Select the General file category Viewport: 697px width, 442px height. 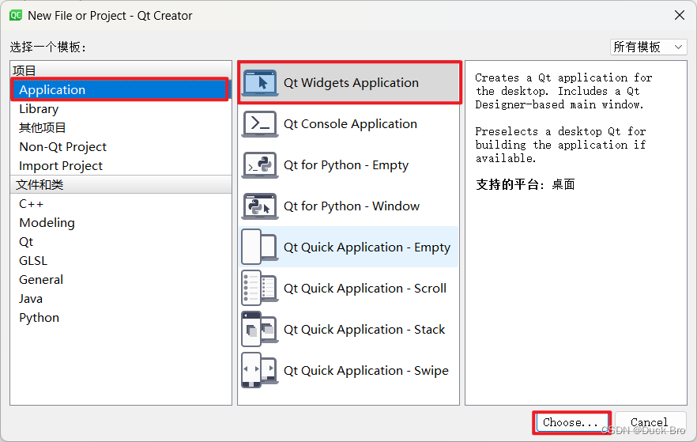120,280
